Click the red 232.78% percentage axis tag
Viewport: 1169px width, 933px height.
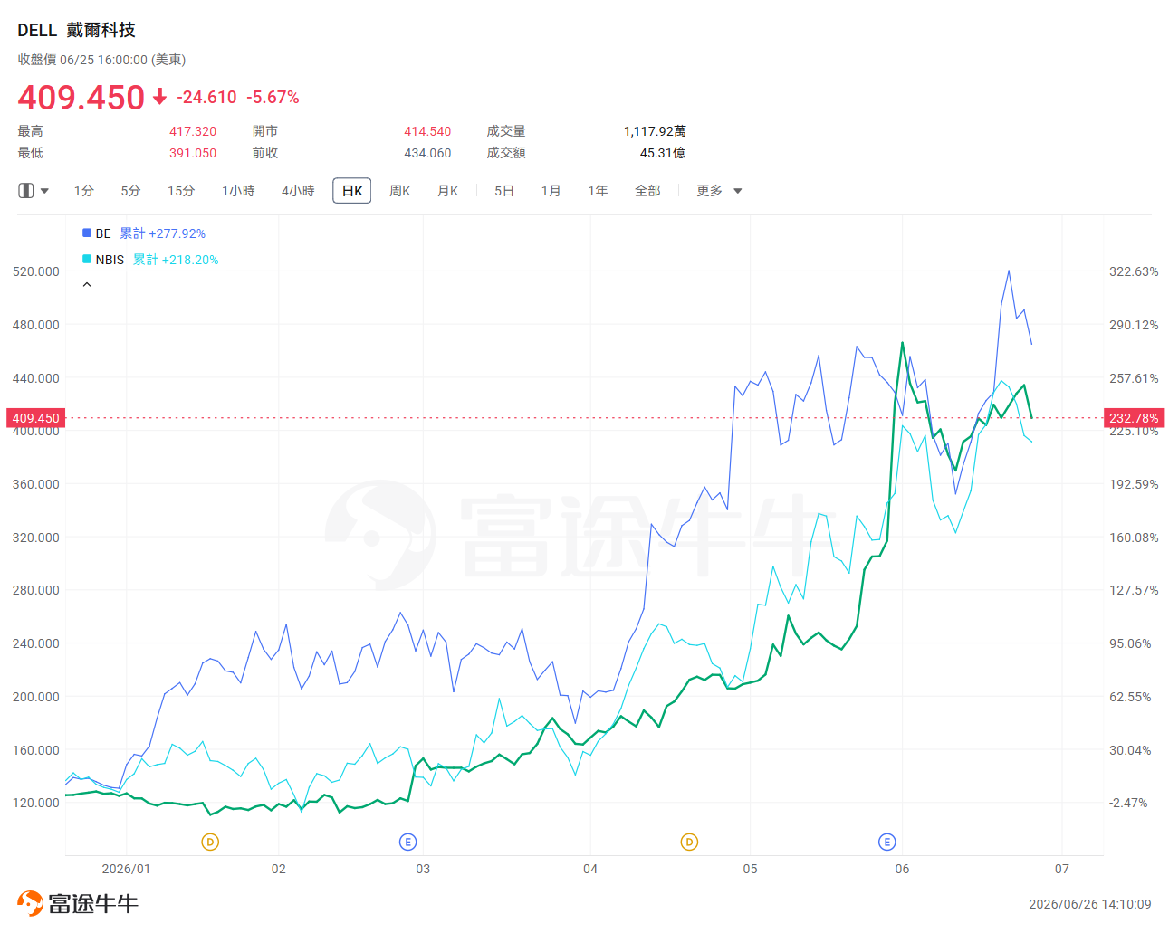click(1134, 418)
